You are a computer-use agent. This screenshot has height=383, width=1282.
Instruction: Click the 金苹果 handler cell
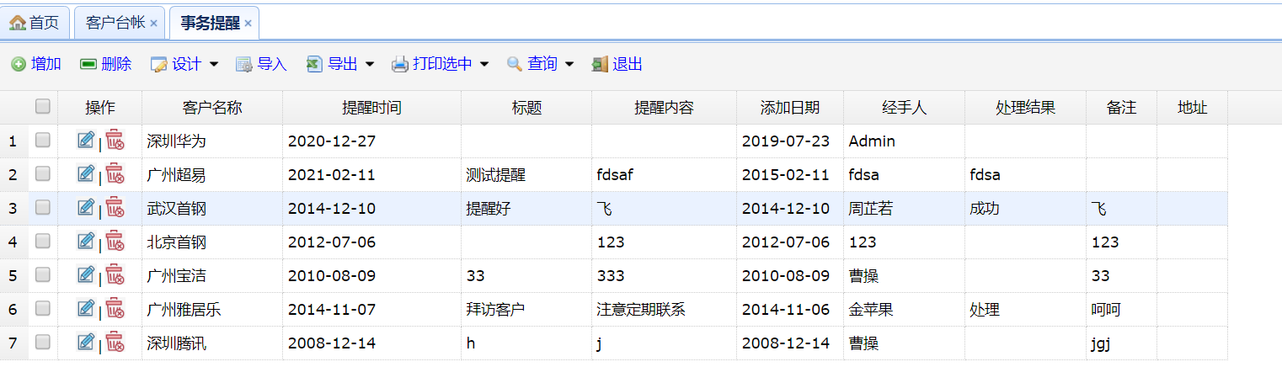point(905,310)
